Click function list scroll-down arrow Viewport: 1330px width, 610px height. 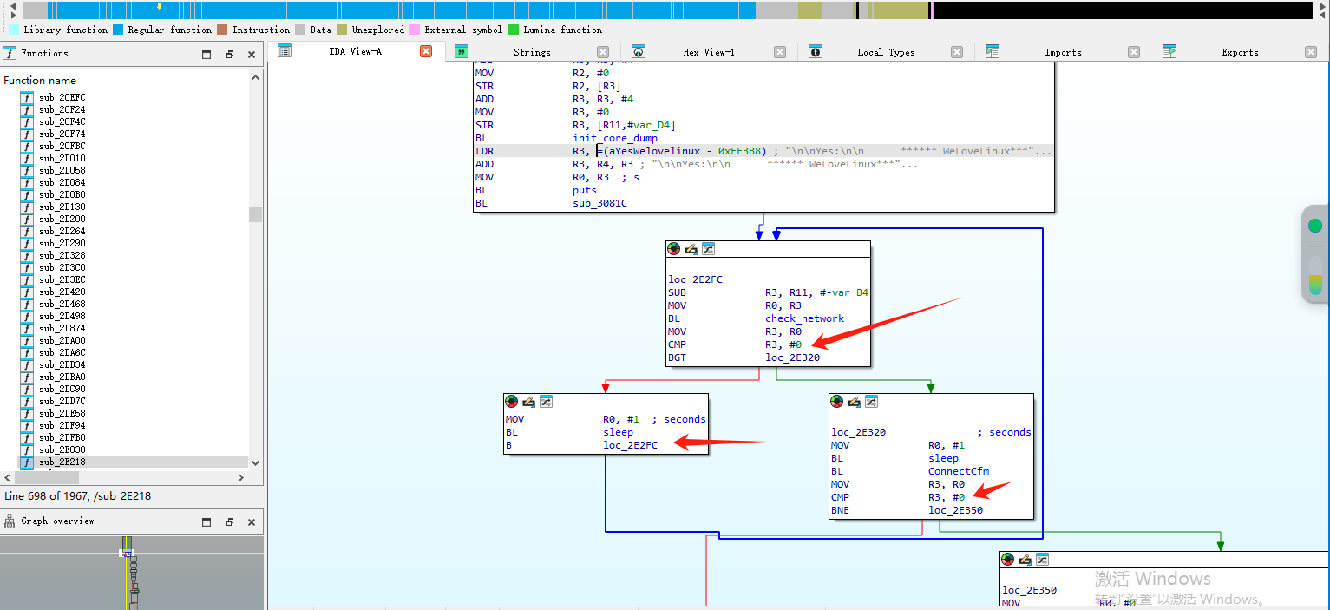[255, 463]
